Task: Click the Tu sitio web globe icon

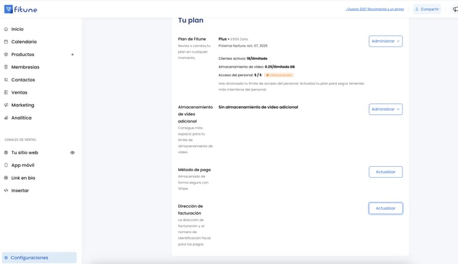Action: click(6, 153)
